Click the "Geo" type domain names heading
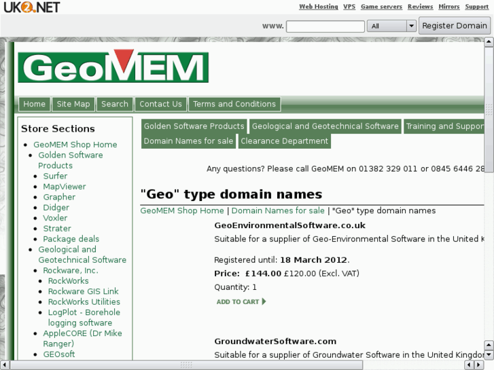 point(231,194)
